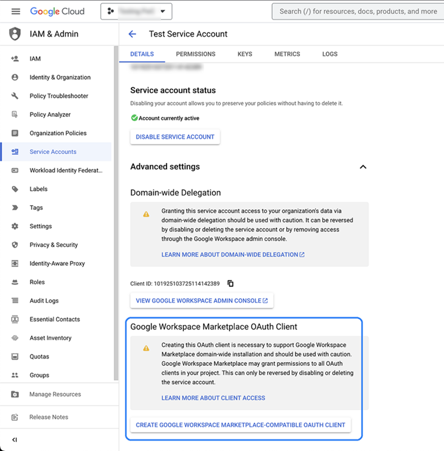Copy the Client ID to clipboard
This screenshot has height=451, width=444.
point(230,283)
